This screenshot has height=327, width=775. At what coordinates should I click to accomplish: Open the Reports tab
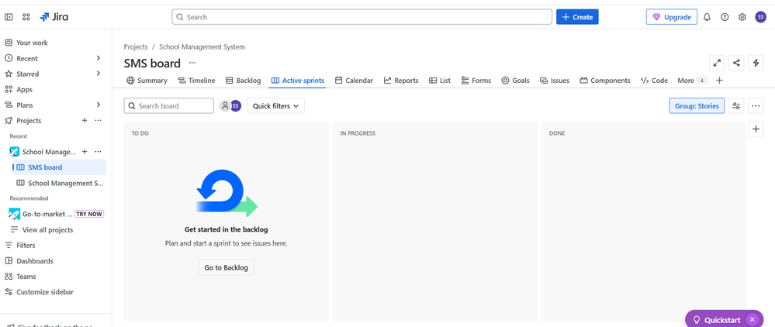click(401, 81)
